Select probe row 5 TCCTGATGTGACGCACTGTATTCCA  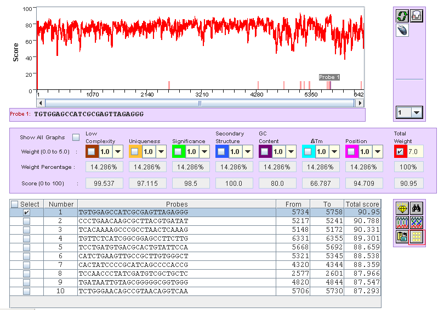(177, 247)
